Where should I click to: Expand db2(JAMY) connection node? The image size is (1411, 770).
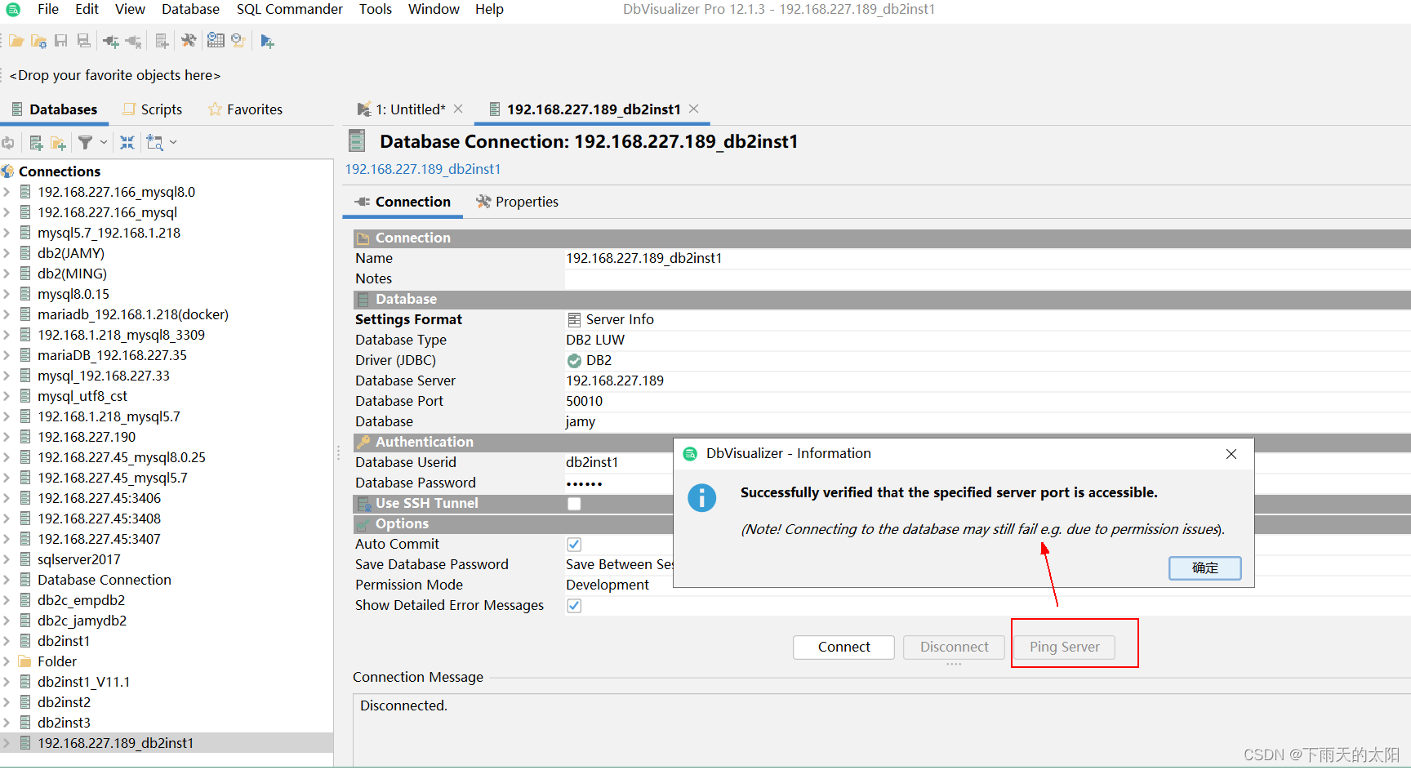[7, 253]
